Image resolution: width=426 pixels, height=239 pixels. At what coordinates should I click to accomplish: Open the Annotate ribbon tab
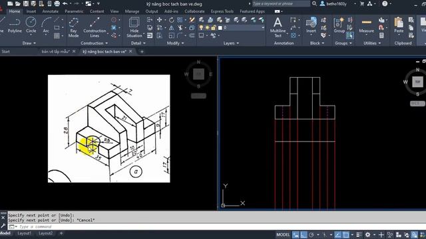coord(51,11)
